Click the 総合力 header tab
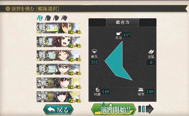The image size is (189, 116). [122, 22]
